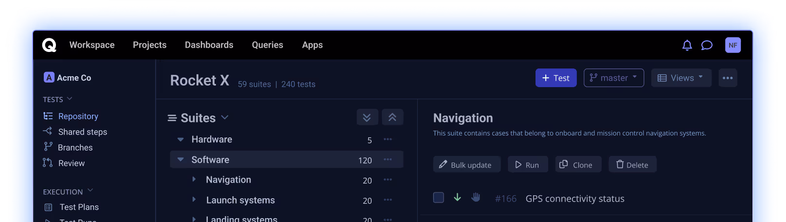
Task: Open the Branches sidebar link
Action: pos(75,148)
